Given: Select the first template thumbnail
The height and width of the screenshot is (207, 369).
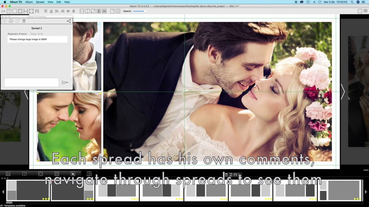Looking at the screenshot, I should 28,190.
